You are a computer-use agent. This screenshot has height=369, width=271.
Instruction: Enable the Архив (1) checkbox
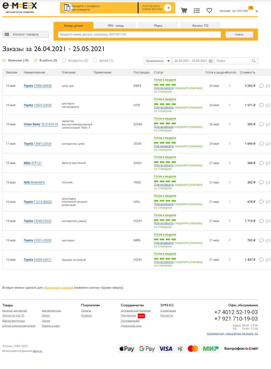(x=95, y=60)
